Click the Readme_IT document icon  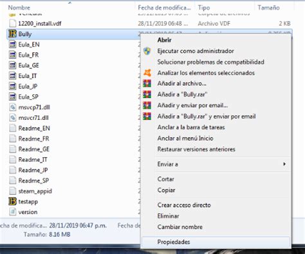13,160
